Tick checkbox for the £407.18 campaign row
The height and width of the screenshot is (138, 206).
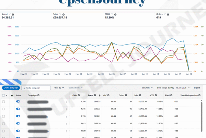(x=3, y=131)
